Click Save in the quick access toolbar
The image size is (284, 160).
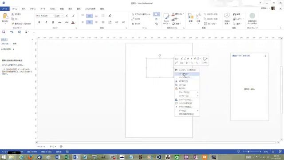tap(4, 32)
